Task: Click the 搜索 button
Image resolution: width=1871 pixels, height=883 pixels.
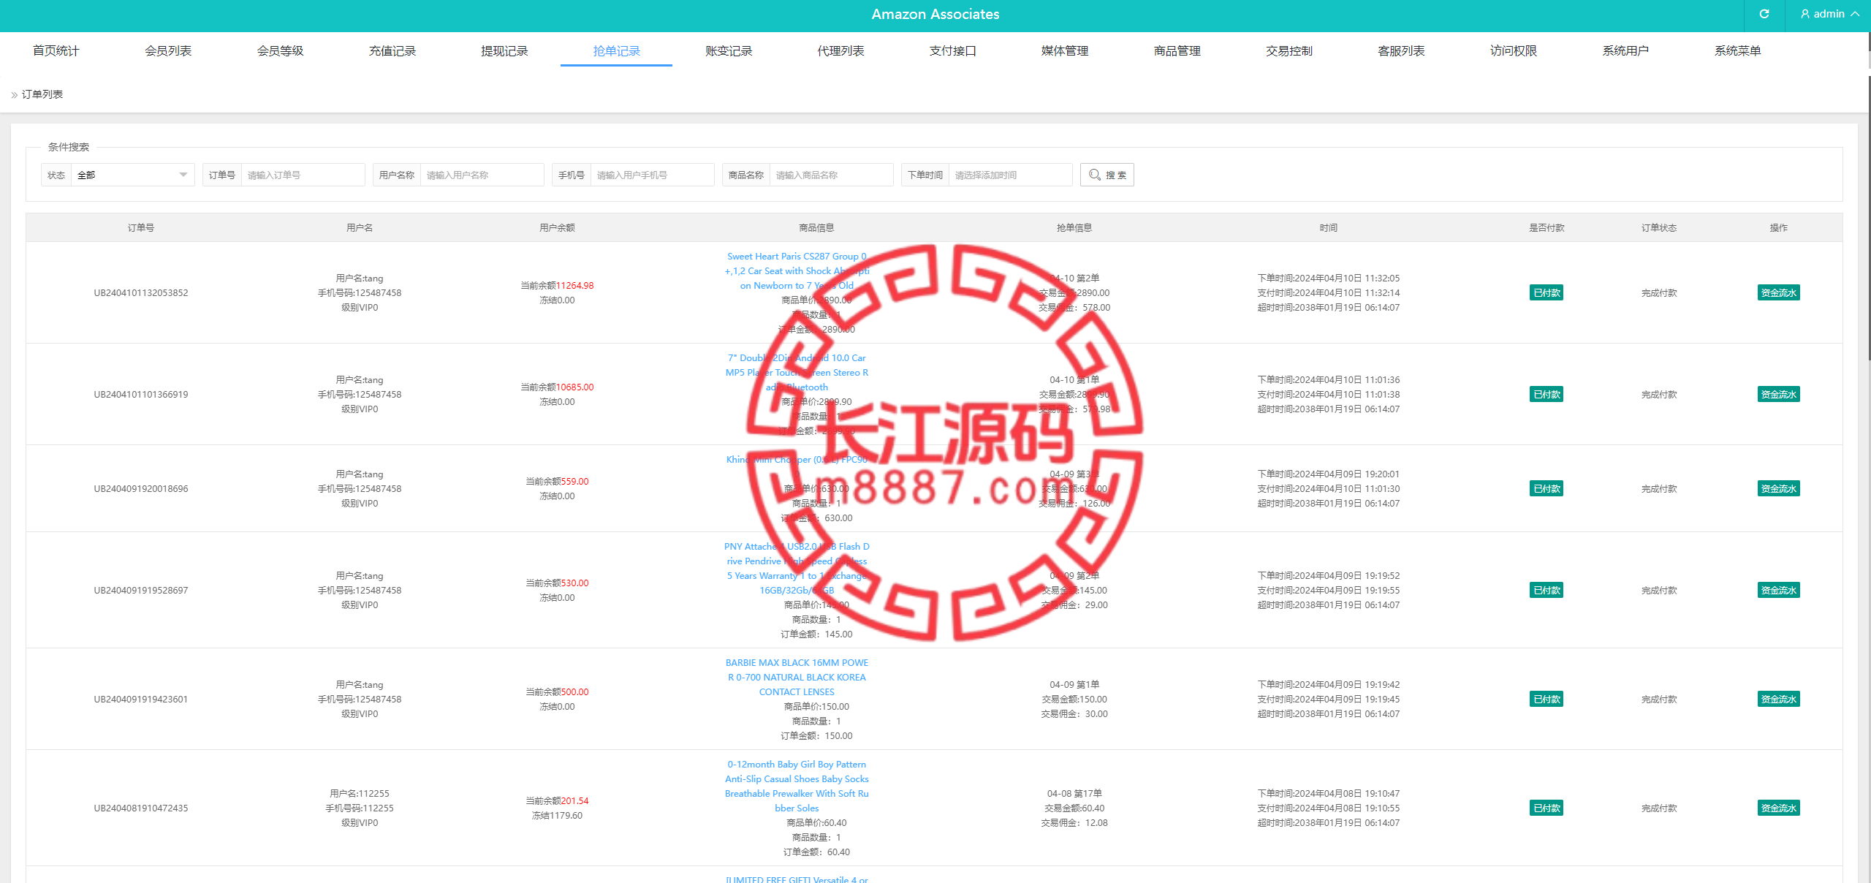Action: pos(1107,175)
